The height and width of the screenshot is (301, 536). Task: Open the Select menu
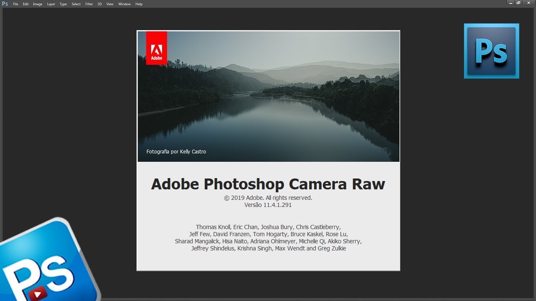click(76, 4)
